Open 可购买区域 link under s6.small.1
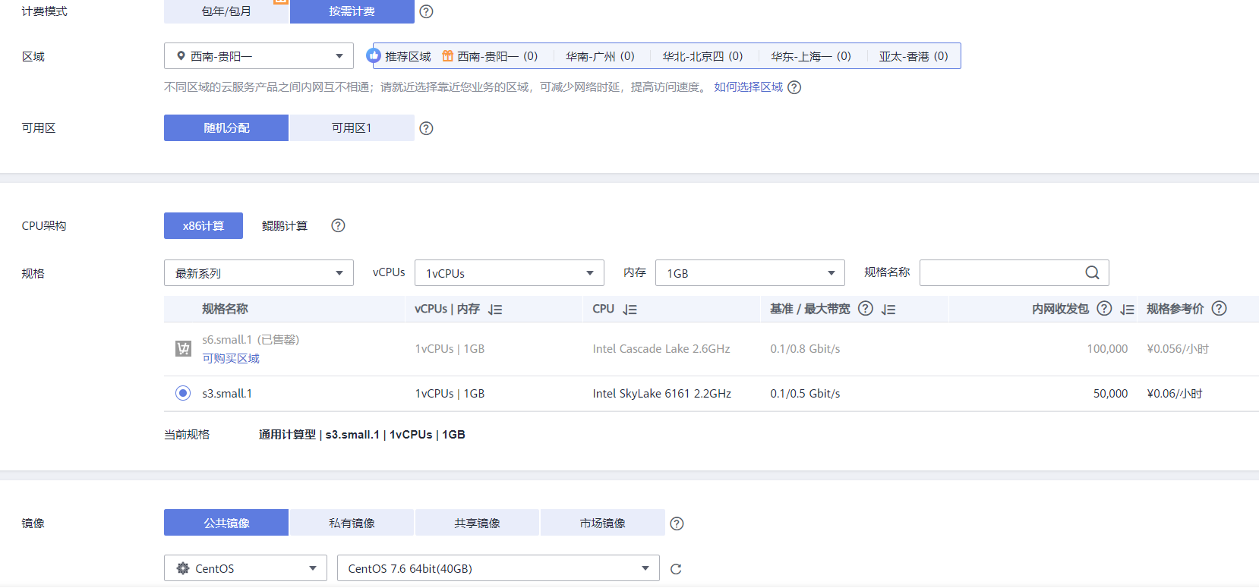This screenshot has height=588, width=1259. click(231, 358)
